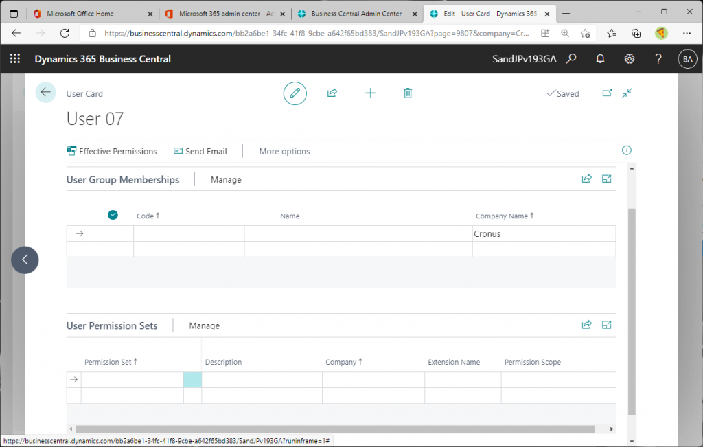Click the Code field in Cronus row
703x447 pixels.
(x=189, y=233)
